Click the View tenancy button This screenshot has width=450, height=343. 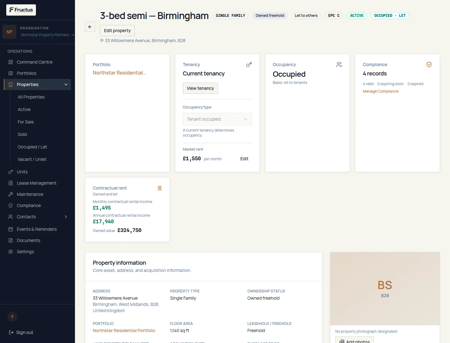coord(200,88)
